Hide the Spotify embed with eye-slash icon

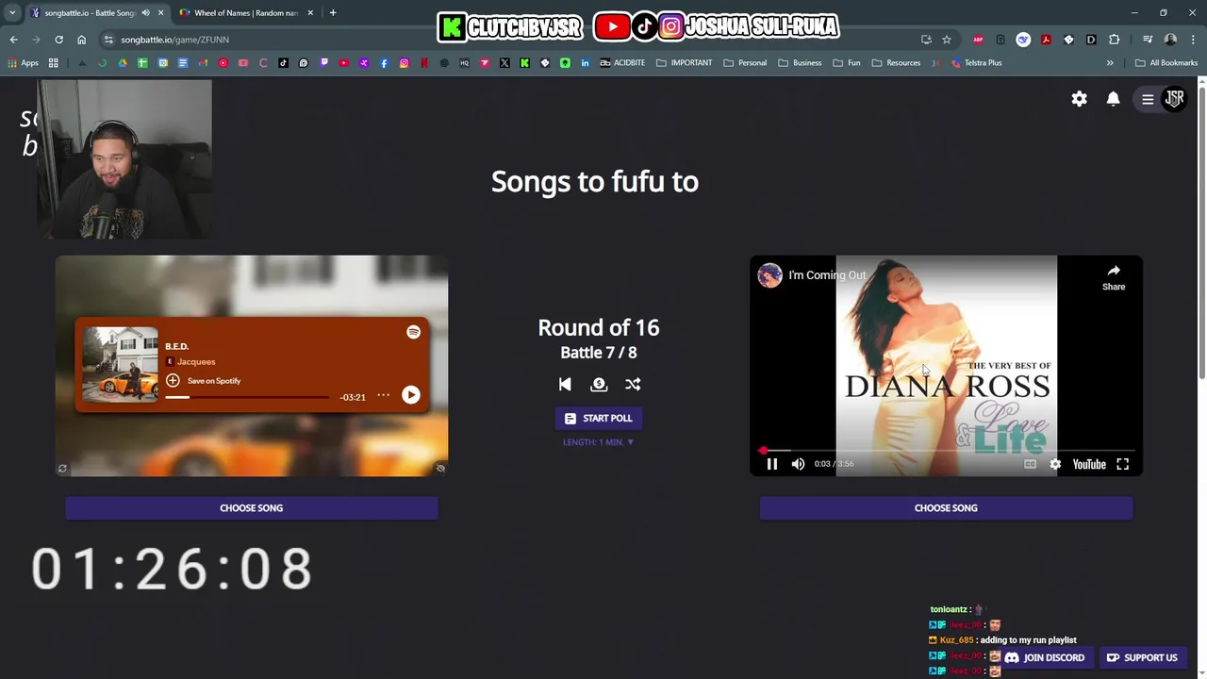440,469
